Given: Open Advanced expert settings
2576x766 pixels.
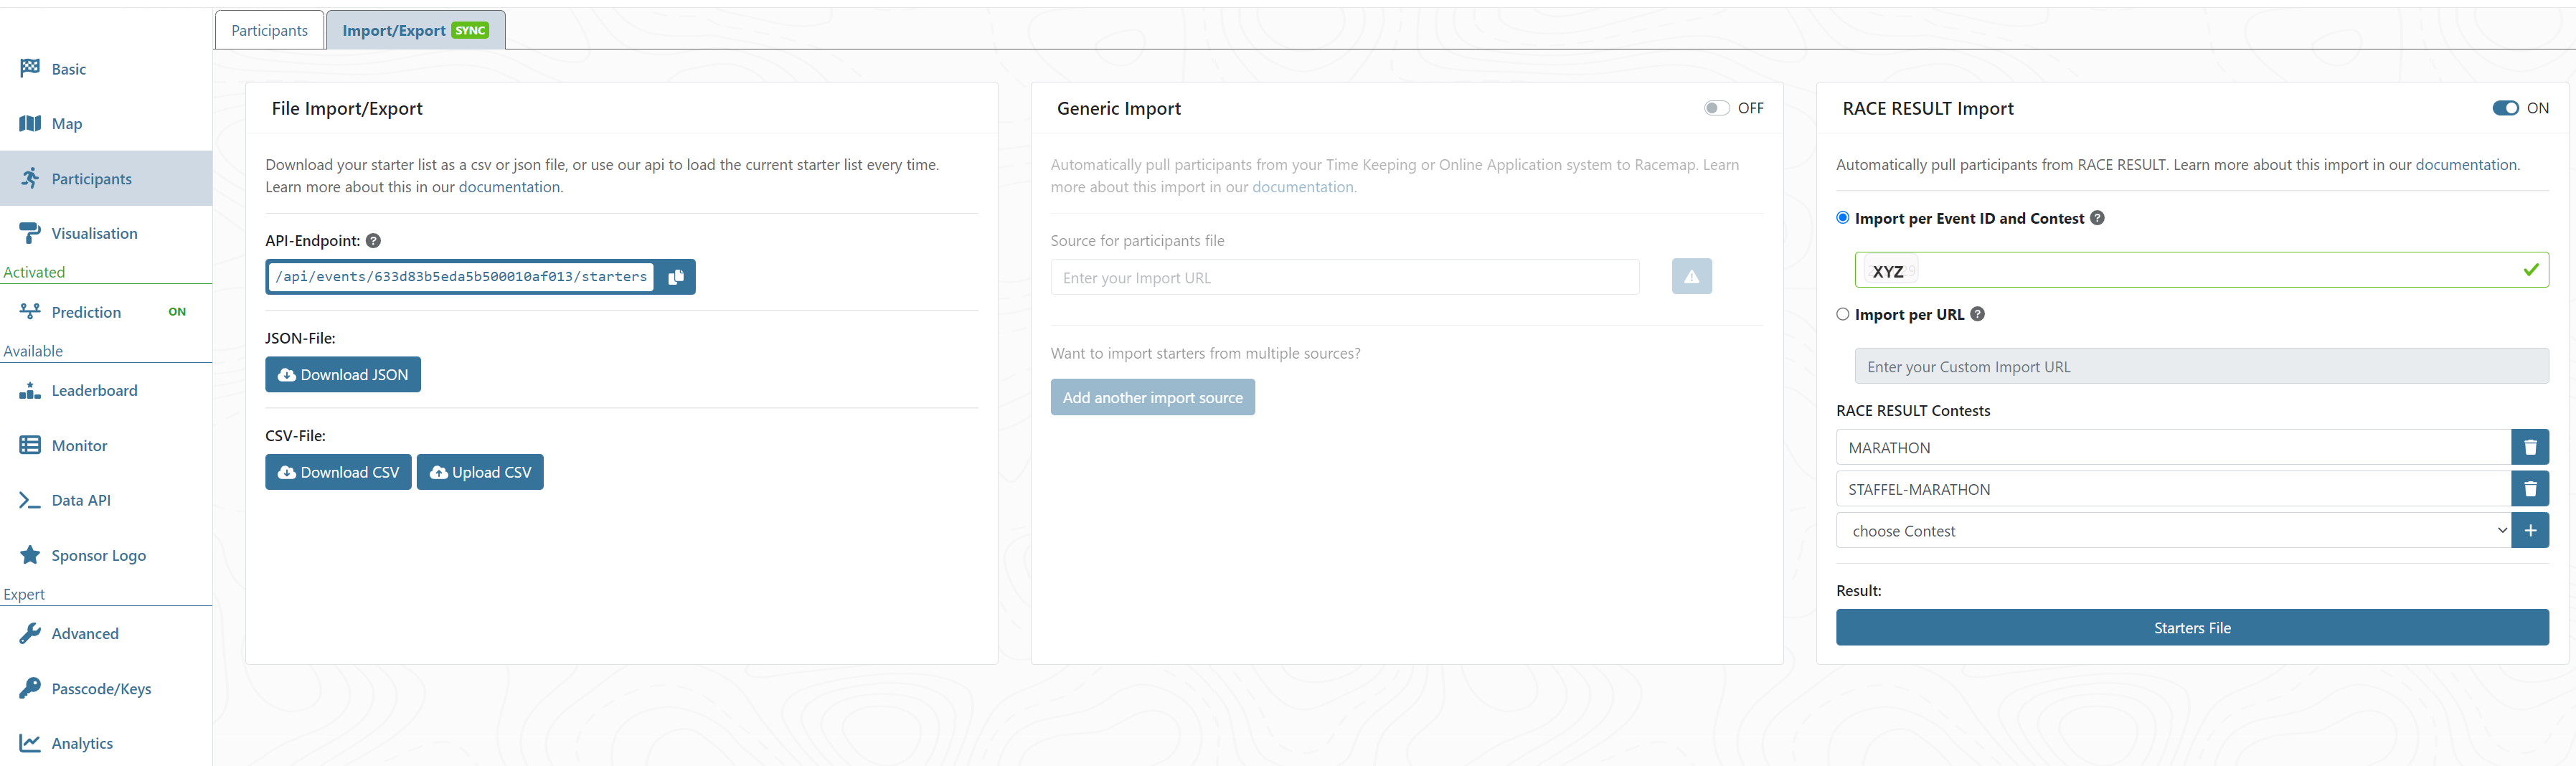Looking at the screenshot, I should 106,633.
